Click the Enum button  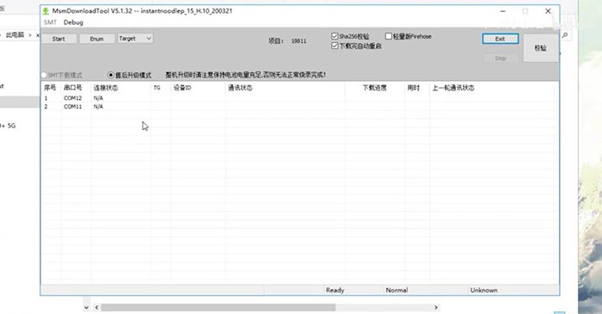[x=96, y=39]
